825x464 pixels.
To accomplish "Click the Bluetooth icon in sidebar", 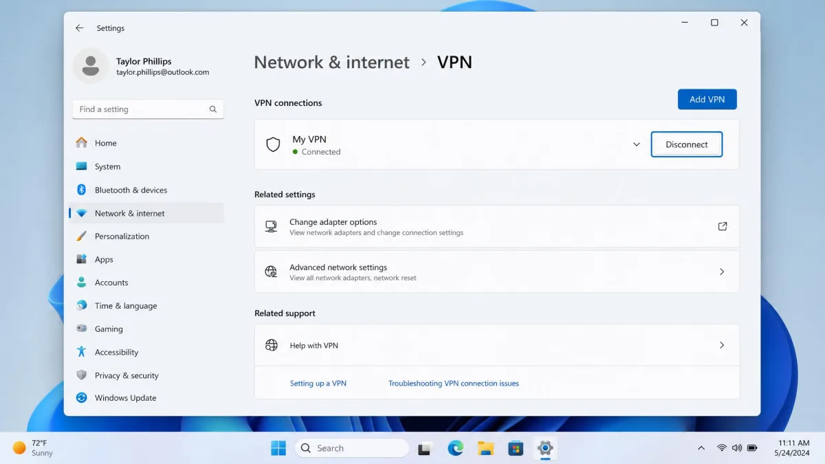I will (81, 190).
